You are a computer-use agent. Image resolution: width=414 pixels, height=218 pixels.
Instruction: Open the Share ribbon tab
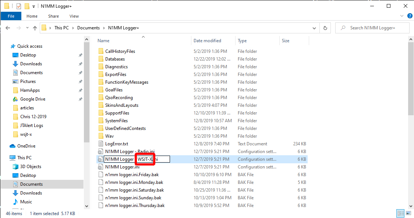pos(53,16)
